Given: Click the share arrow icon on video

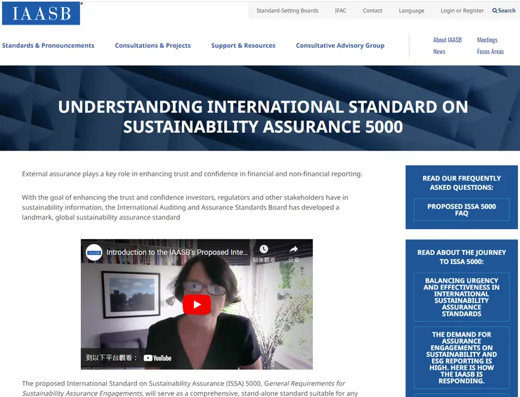Looking at the screenshot, I should click(294, 249).
